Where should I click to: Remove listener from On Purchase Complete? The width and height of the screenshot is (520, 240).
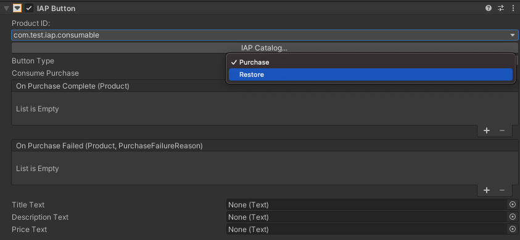pos(502,130)
